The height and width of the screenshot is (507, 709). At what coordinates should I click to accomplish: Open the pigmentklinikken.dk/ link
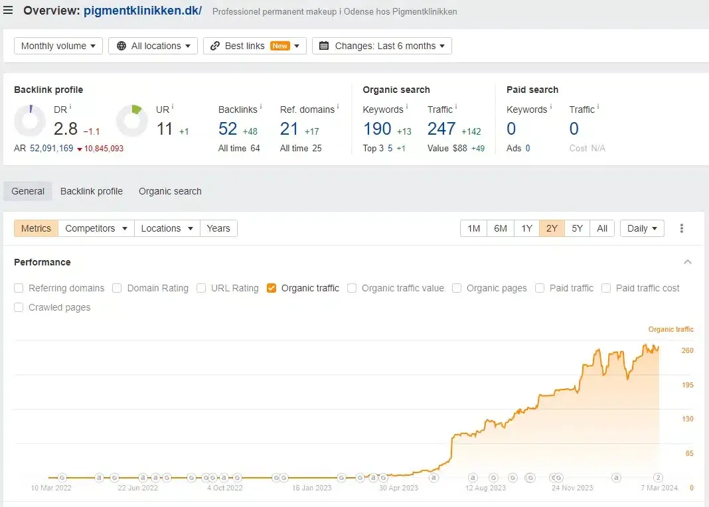pos(143,11)
